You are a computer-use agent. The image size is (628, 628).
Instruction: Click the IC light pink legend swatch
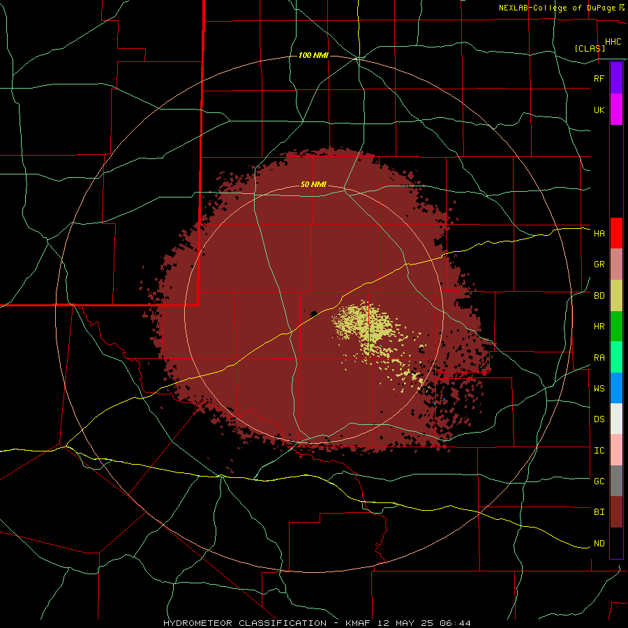click(616, 450)
